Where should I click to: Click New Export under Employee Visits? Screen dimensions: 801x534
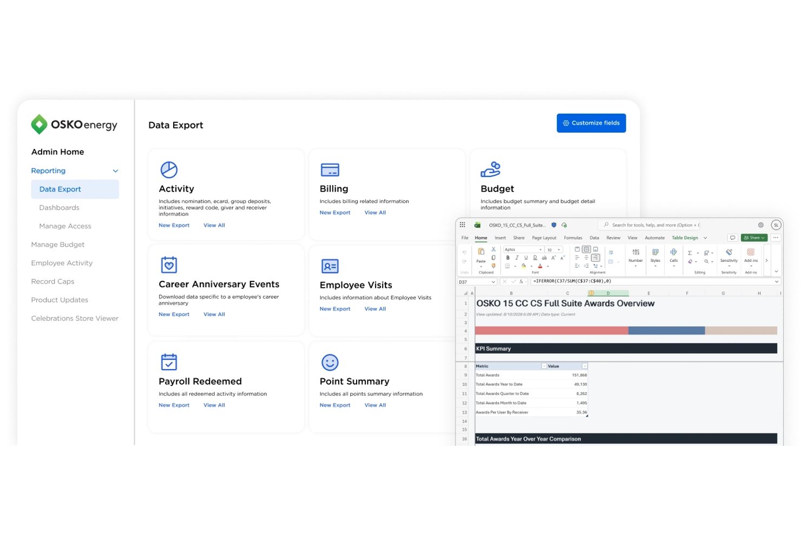[x=335, y=309]
